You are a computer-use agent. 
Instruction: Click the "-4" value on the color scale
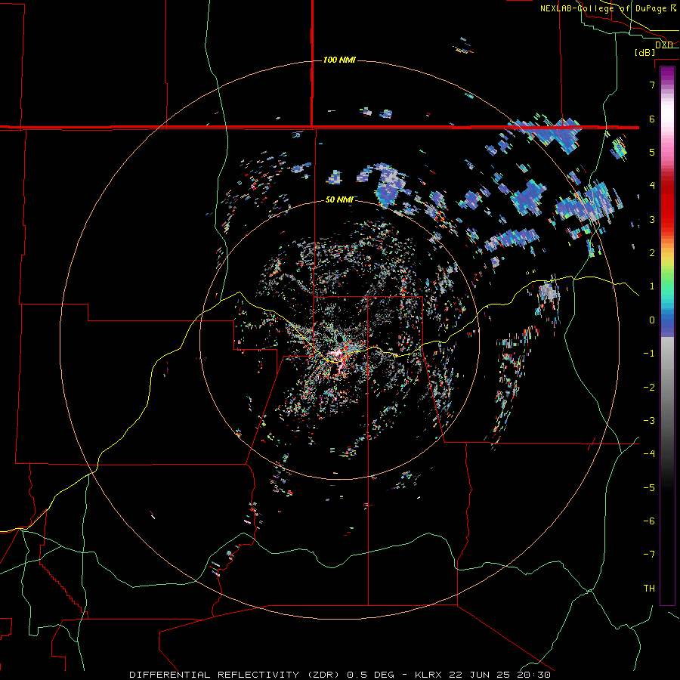pos(649,454)
